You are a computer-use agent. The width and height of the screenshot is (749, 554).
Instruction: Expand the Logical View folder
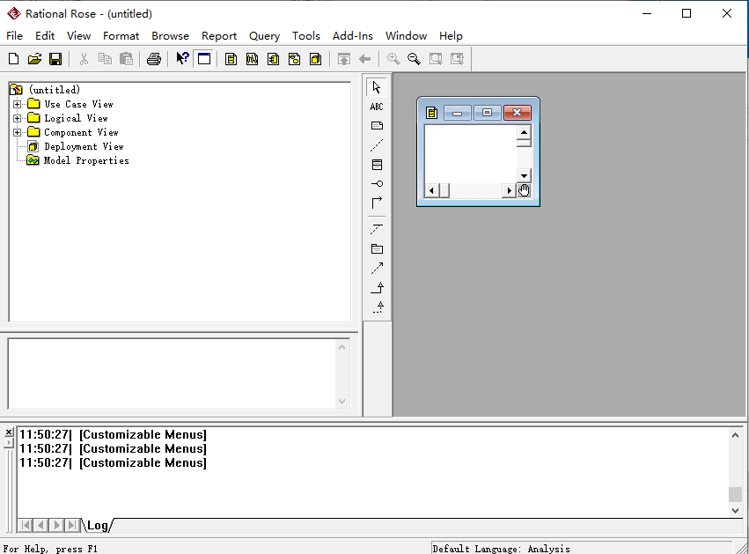(18, 118)
